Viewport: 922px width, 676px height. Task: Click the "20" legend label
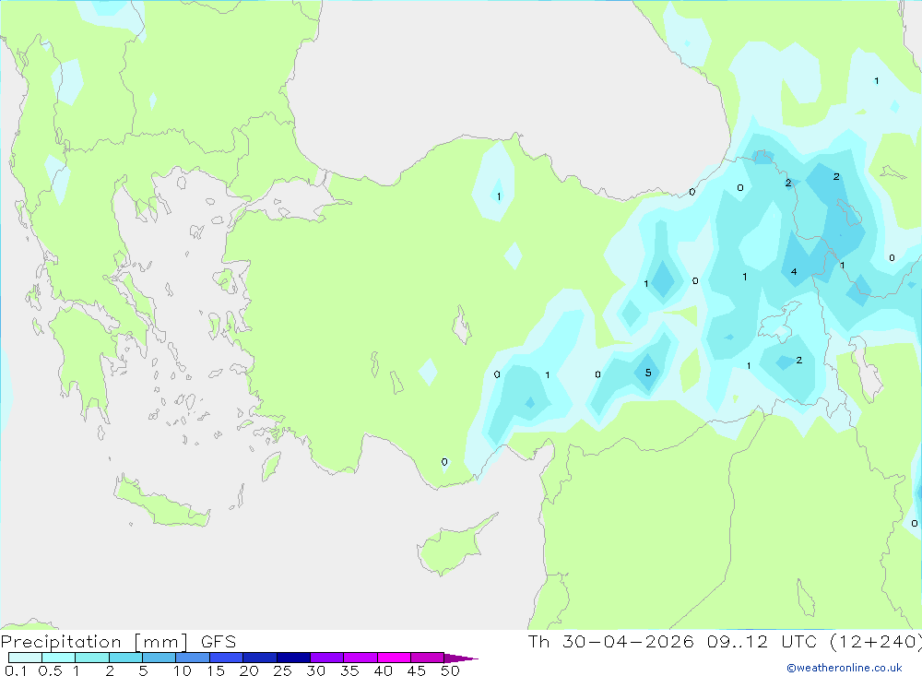(x=249, y=670)
